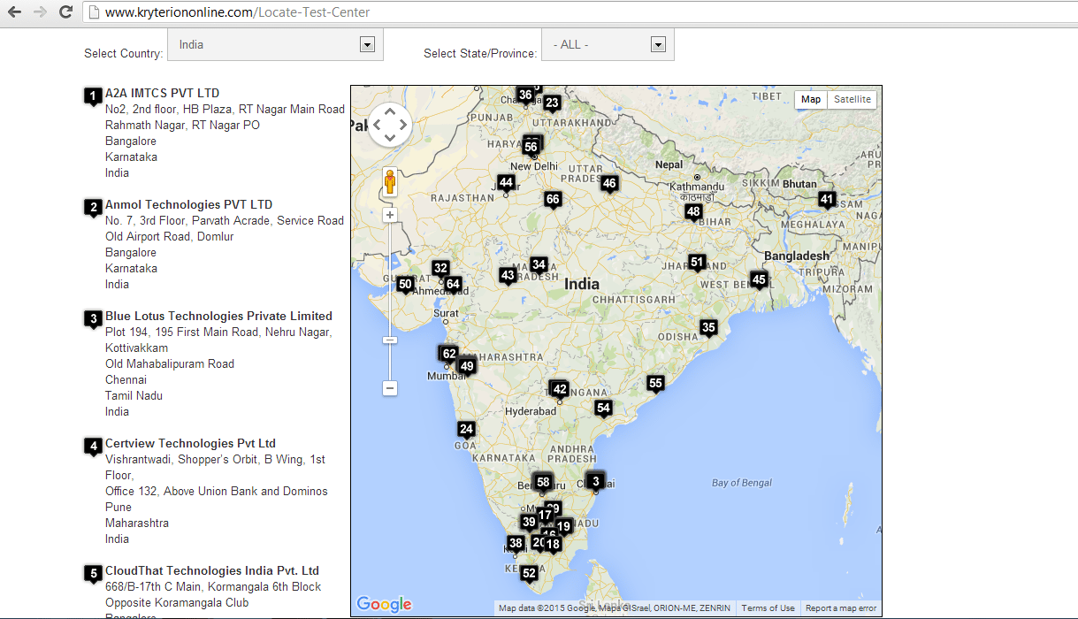The width and height of the screenshot is (1078, 619).
Task: Switch the map to Map view
Action: point(811,99)
